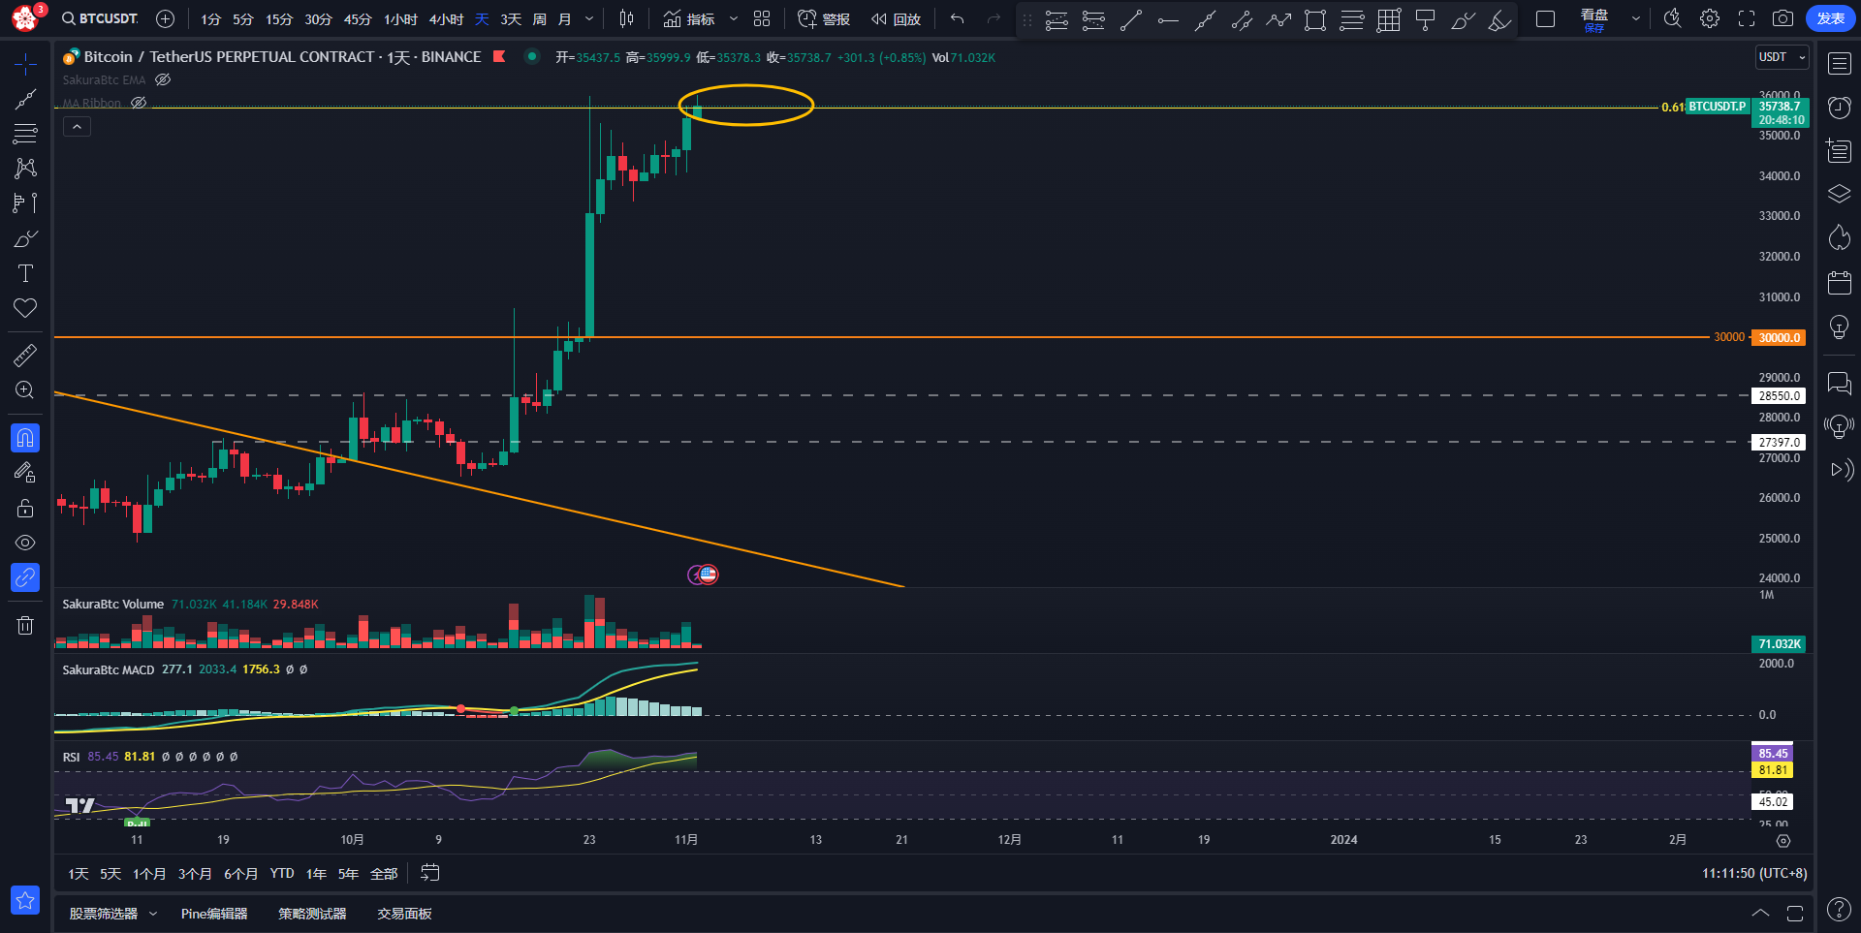Select the text annotation tool
This screenshot has width=1861, height=933.
[x=25, y=273]
